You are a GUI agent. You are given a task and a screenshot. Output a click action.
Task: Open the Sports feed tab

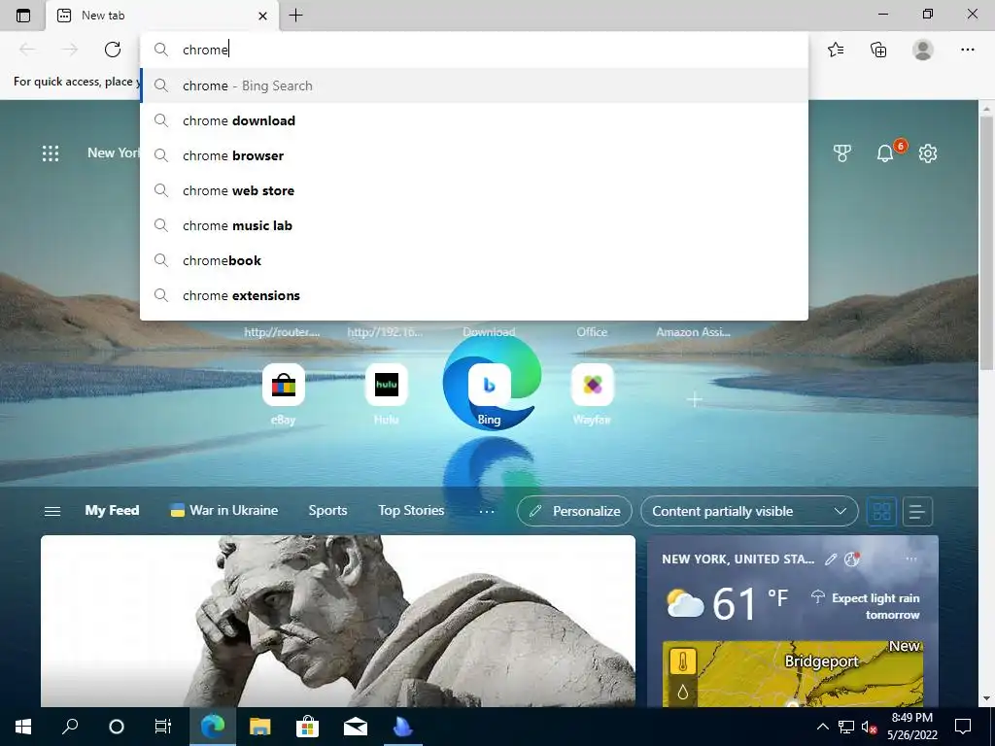327,510
